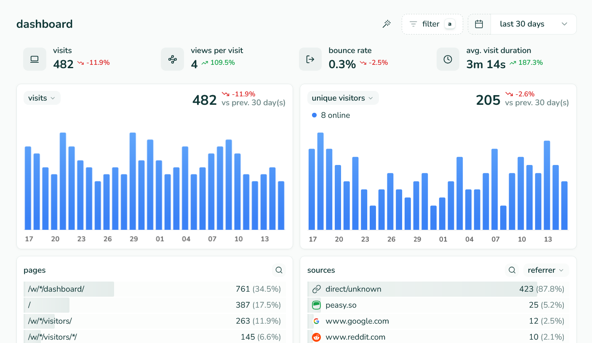Open the unique visitors metric dropdown

click(343, 98)
